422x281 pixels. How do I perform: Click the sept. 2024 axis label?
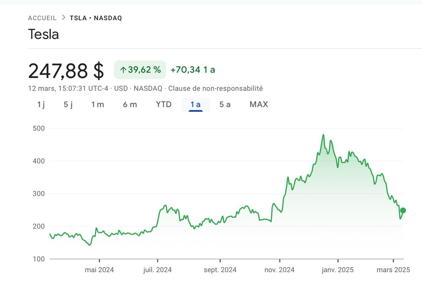point(220,270)
